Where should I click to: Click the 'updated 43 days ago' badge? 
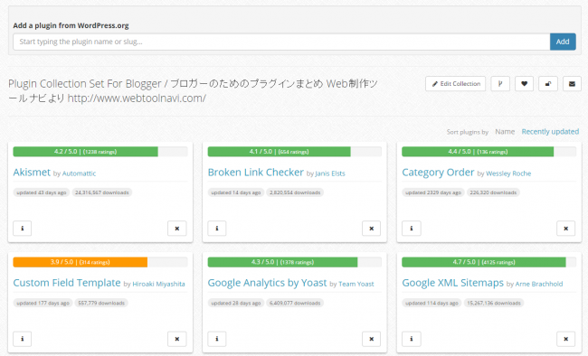pos(42,192)
